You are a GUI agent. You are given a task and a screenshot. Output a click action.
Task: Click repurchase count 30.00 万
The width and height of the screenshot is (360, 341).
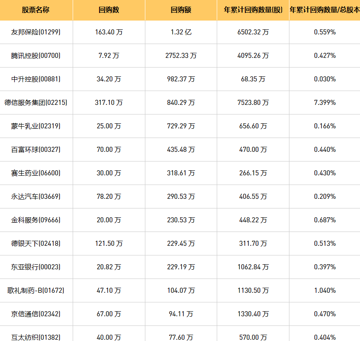[109, 173]
